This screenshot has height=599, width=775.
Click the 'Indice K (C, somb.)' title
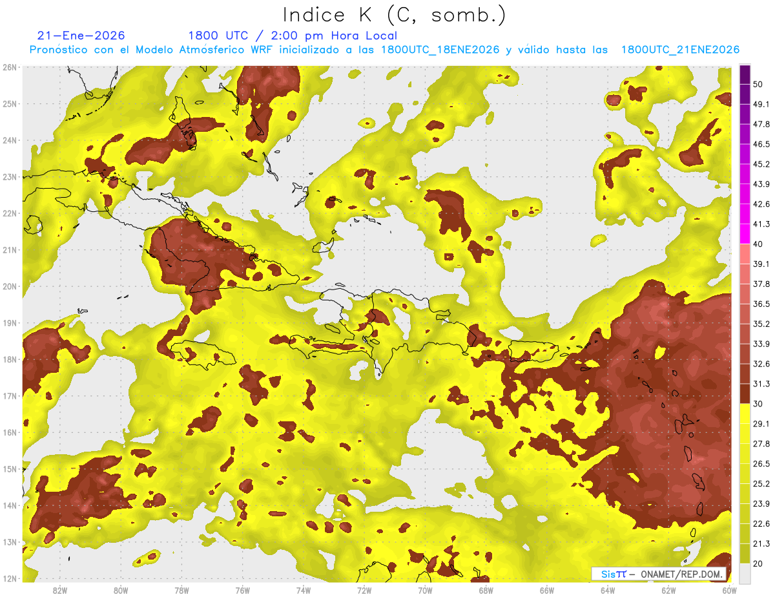point(394,15)
